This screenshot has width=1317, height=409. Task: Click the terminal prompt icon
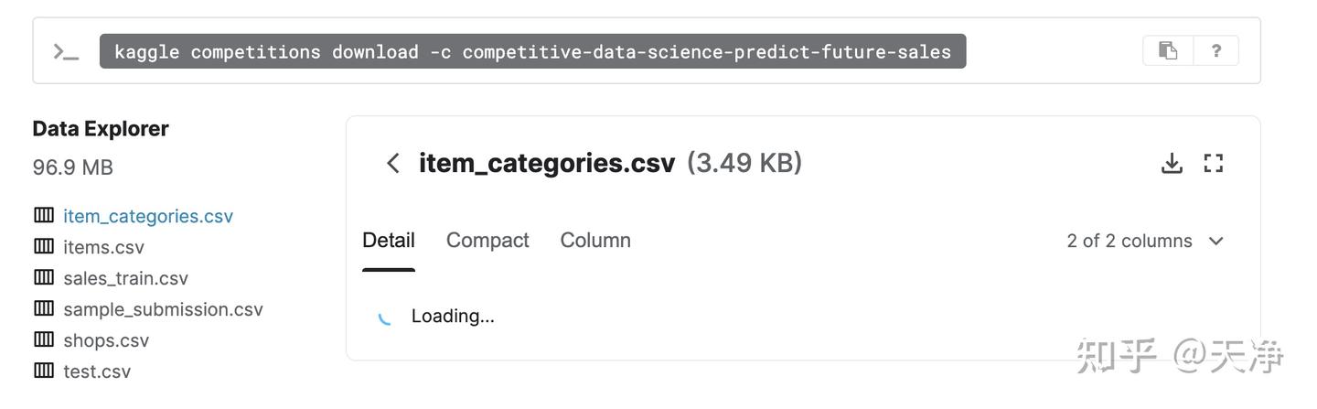[66, 52]
